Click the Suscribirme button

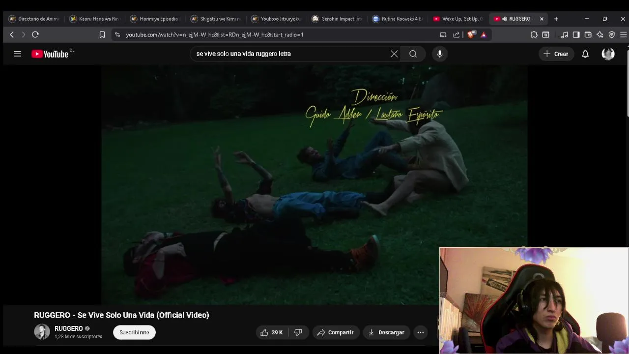[134, 332]
